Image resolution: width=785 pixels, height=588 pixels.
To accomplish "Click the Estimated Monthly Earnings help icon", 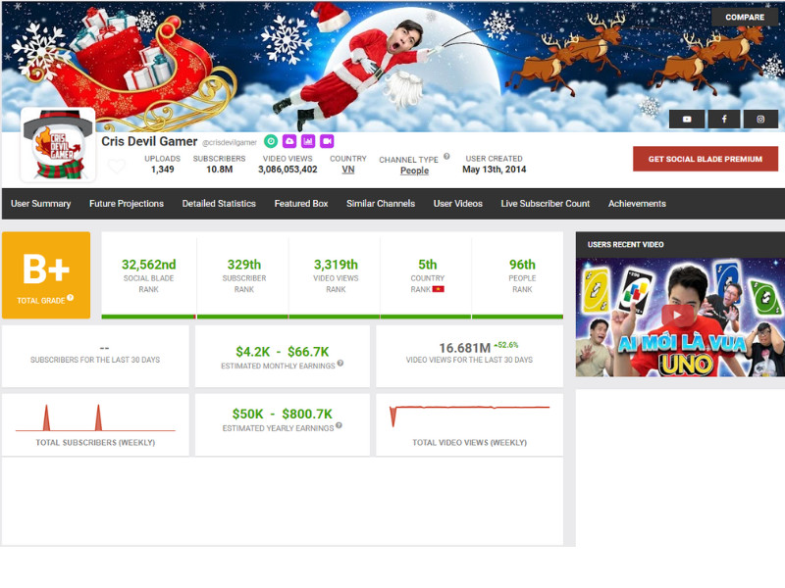I will click(x=340, y=363).
